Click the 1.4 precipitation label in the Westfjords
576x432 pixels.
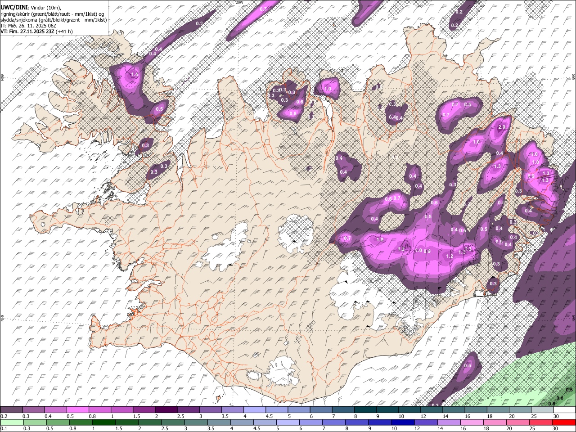tap(134, 75)
